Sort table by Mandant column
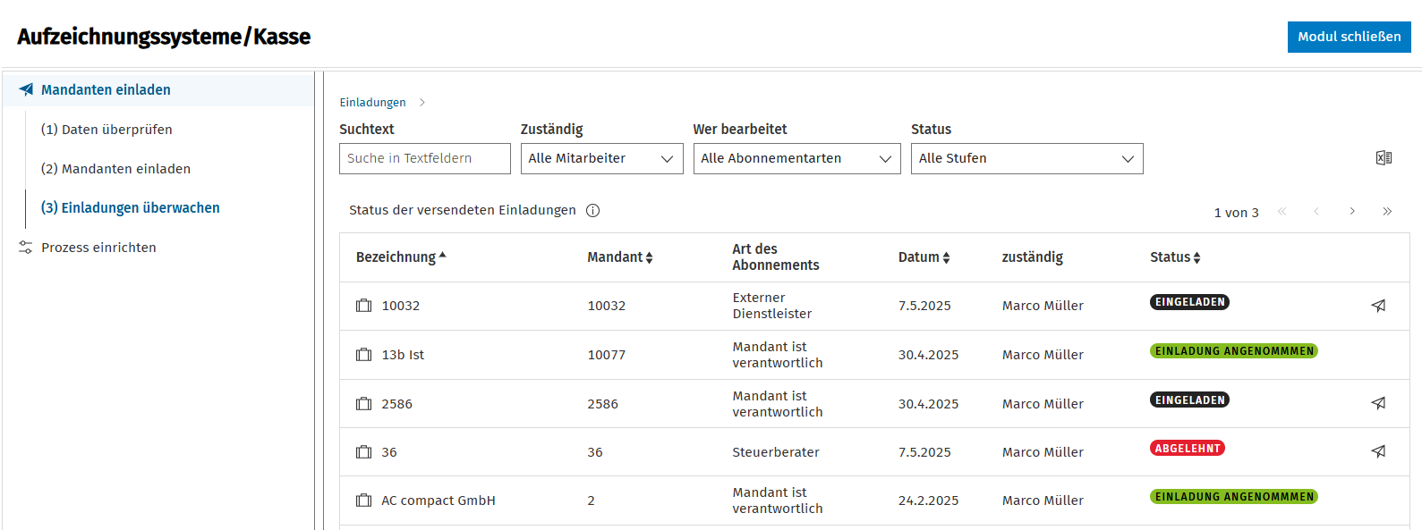Screen dimensions: 1422x530 click(x=620, y=257)
